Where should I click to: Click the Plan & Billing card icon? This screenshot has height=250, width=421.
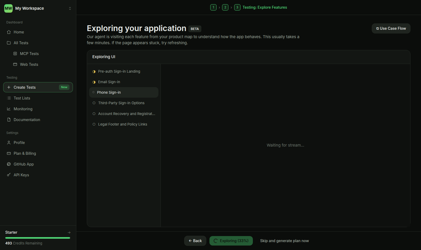[9, 153]
